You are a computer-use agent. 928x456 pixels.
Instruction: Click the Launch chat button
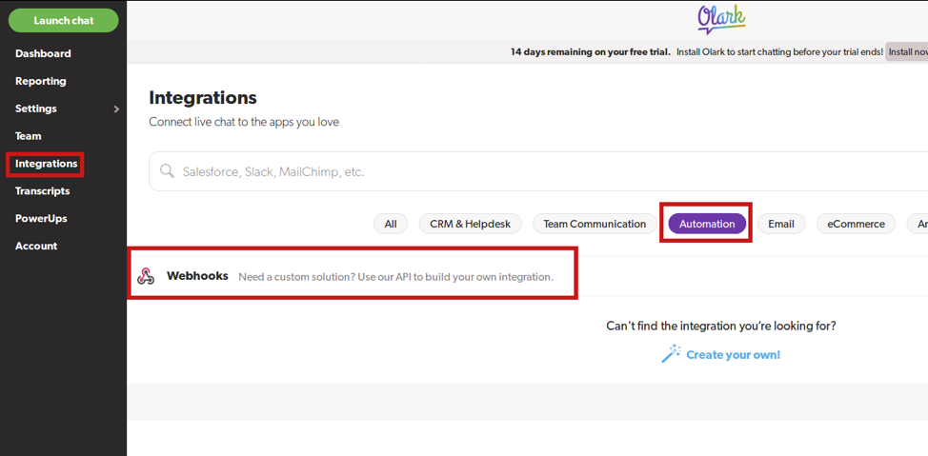[x=63, y=21]
